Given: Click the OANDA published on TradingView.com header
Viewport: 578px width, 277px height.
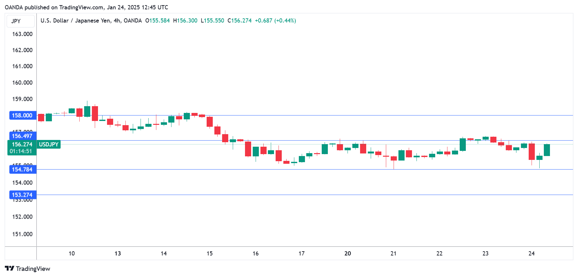Looking at the screenshot, I should click(86, 7).
